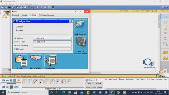
Task: Click Fast Forward Time
Action: click(38, 76)
